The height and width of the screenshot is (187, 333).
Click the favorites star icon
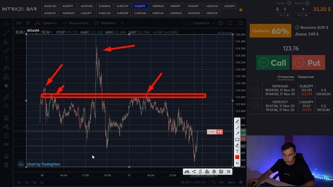pyautogui.click(x=240, y=10)
